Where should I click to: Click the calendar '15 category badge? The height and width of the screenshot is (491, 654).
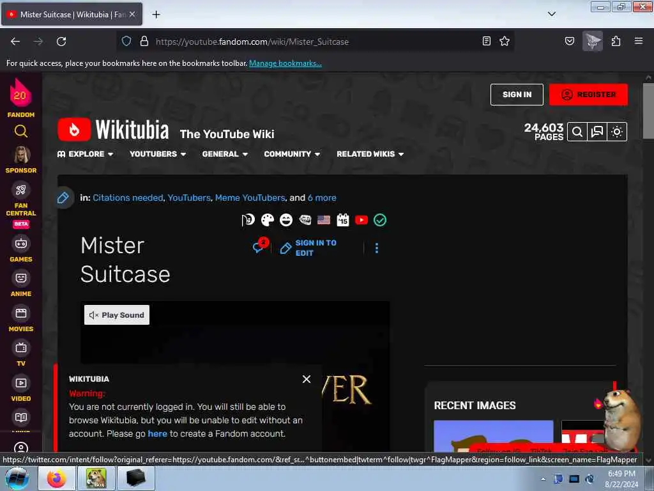(x=343, y=220)
